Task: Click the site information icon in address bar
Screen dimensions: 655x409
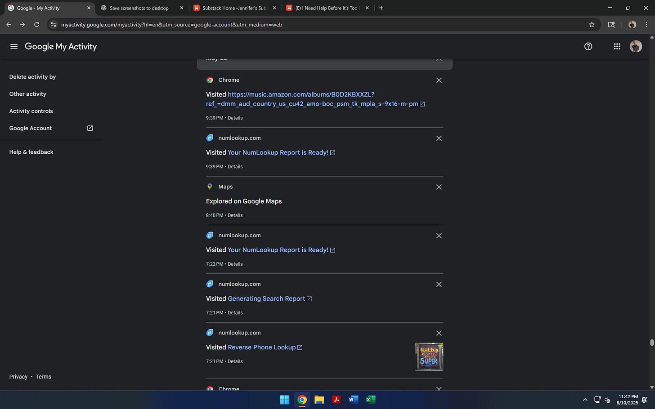Action: (53, 25)
